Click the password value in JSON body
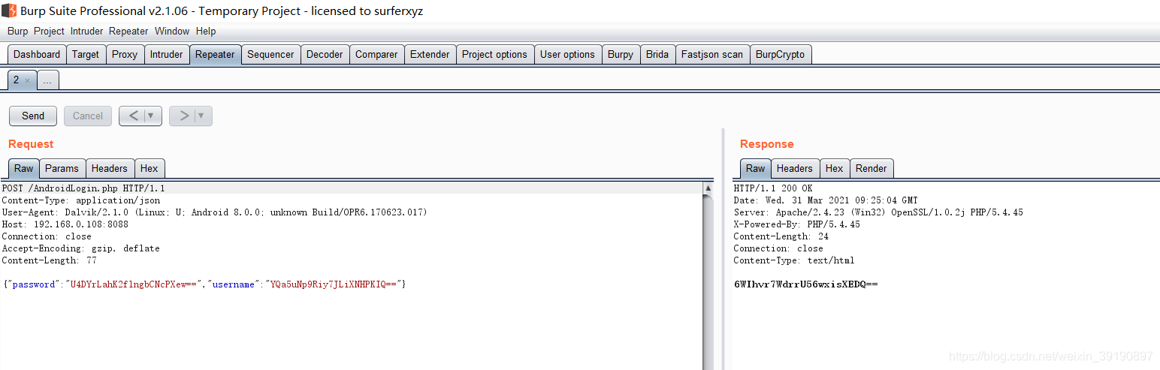The width and height of the screenshot is (1160, 370). (x=134, y=284)
